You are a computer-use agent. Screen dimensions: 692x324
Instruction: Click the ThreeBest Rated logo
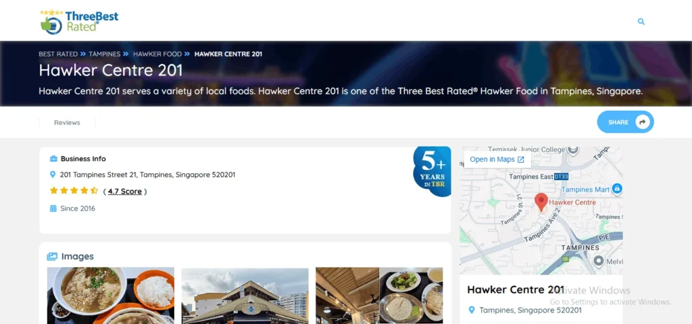80,22
